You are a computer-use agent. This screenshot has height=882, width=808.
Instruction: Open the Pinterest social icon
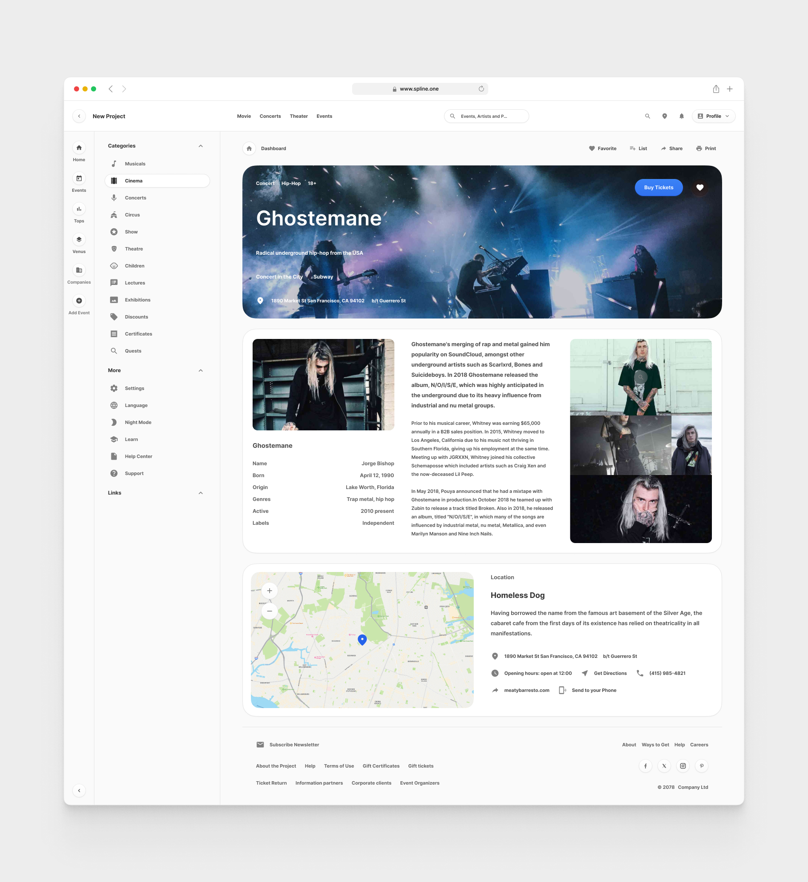coord(702,765)
